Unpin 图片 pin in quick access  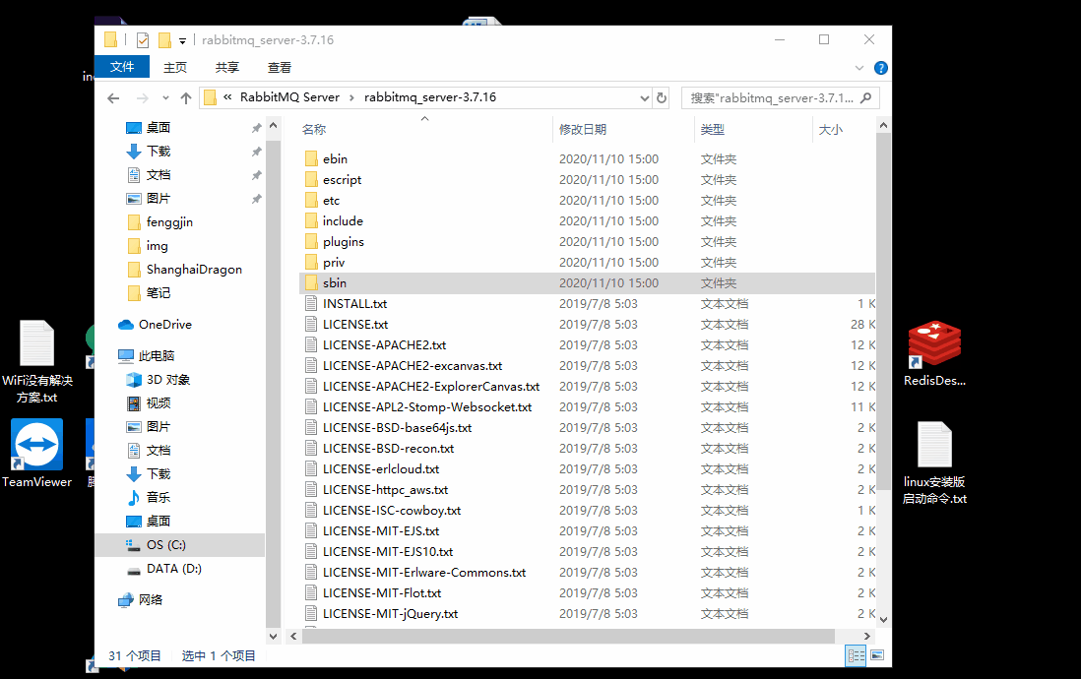click(256, 199)
